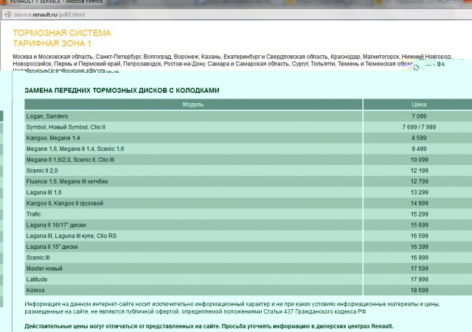Image resolution: width=472 pixels, height=332 pixels.
Task: Select 'Megane 1,6, Megane II 1,4, Scenic 1,6' row
Action: tap(249, 149)
